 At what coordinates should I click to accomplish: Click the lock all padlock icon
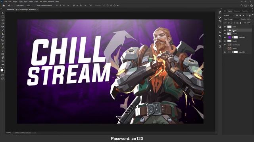pyautogui.click(x=241, y=23)
